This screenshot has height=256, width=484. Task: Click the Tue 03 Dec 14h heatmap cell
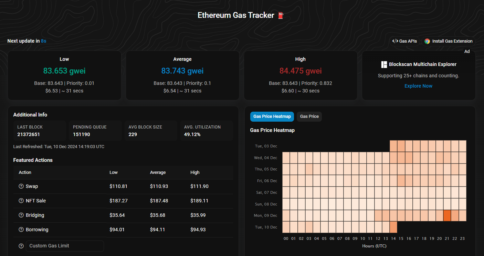click(393, 146)
